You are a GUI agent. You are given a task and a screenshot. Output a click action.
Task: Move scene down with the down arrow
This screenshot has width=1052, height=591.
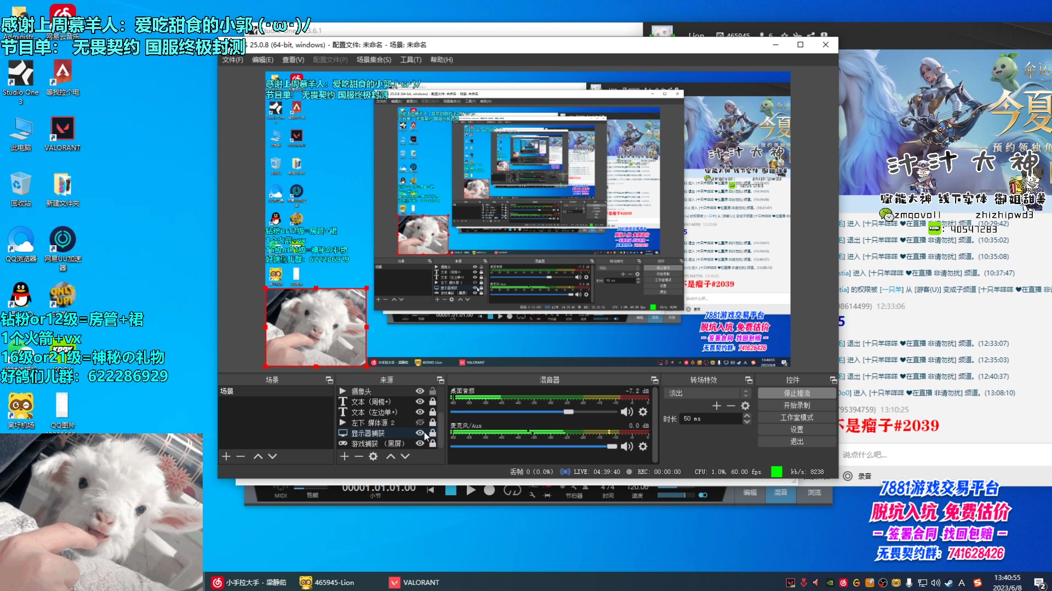(272, 456)
